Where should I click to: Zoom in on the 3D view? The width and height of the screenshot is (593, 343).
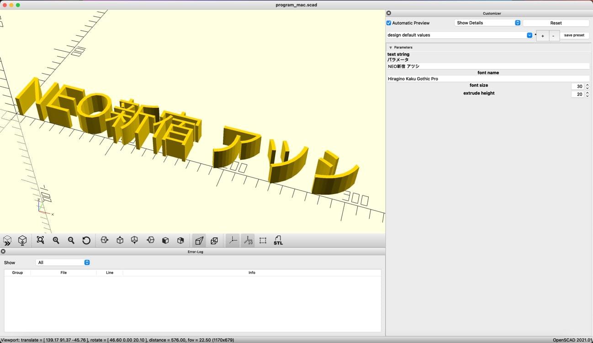coord(56,240)
